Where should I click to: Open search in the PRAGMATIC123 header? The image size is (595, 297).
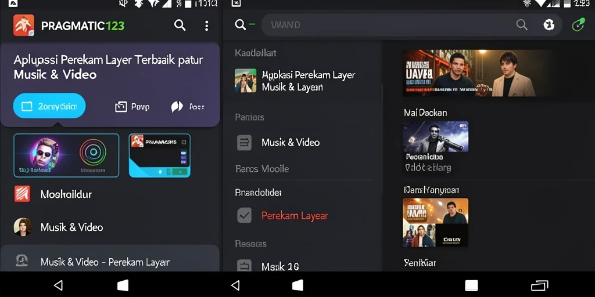click(180, 26)
